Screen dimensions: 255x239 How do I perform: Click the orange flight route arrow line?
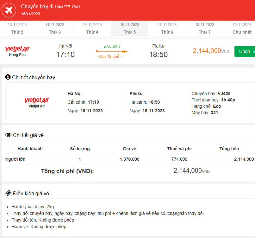[x=111, y=51]
